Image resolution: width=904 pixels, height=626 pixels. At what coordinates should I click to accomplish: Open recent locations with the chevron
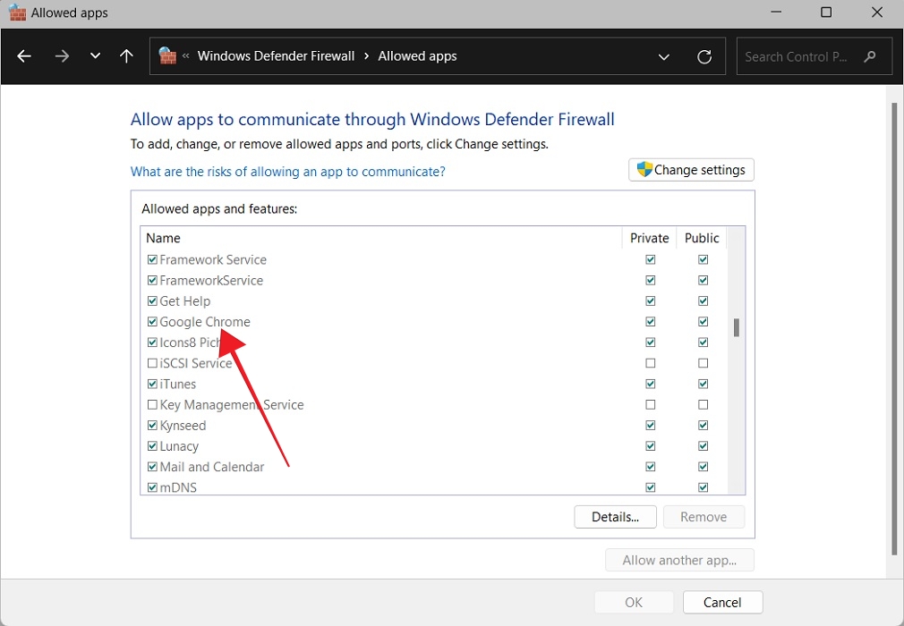[95, 55]
